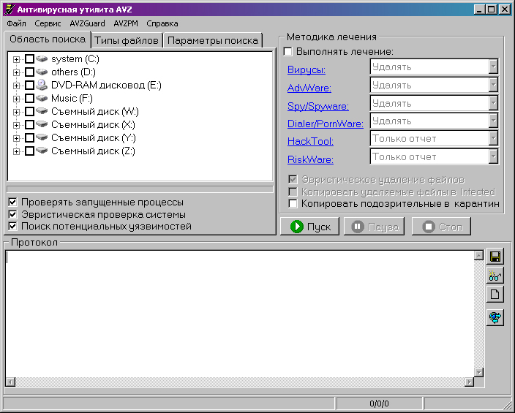
Task: Switch to the Параметры поиска tab
Action: pos(212,40)
